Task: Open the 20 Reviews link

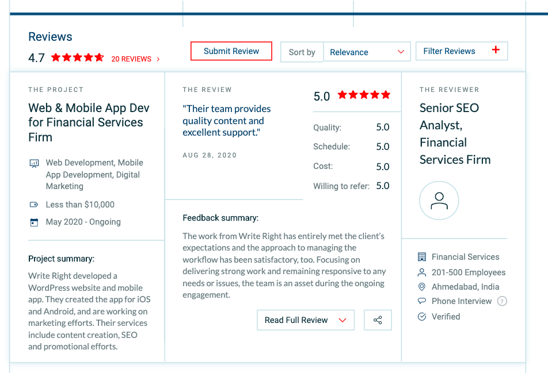Action: click(135, 59)
